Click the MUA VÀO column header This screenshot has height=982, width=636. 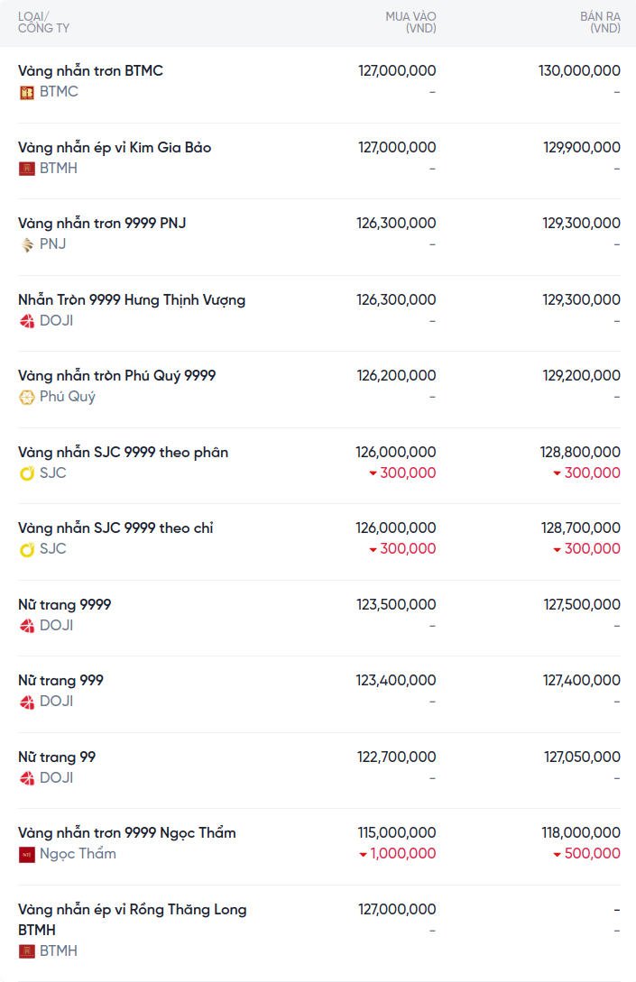pyautogui.click(x=410, y=23)
